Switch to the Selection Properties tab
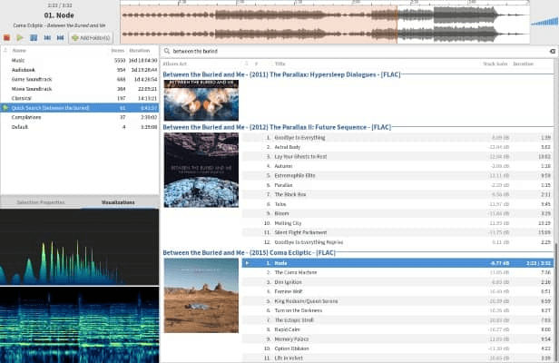 pos(41,202)
